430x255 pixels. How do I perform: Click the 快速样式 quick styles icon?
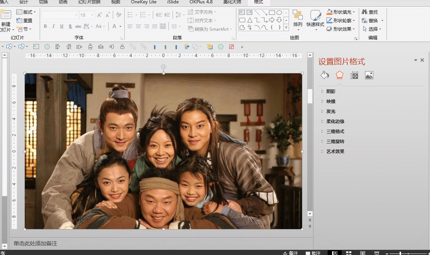tap(315, 16)
